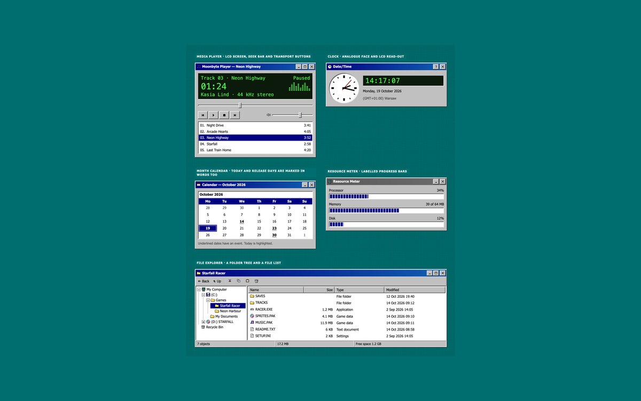Click the SETUP.INI file icon

point(252,336)
